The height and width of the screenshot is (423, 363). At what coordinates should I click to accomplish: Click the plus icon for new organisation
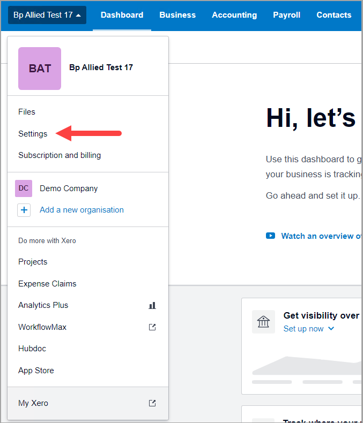[x=24, y=210]
